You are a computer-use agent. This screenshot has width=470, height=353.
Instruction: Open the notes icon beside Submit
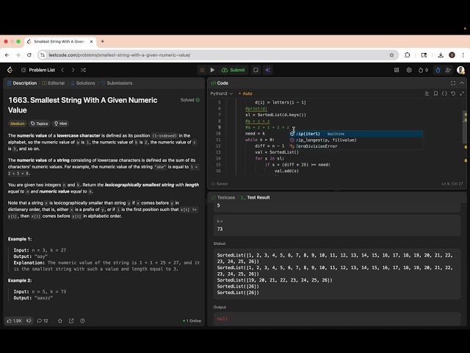click(256, 70)
